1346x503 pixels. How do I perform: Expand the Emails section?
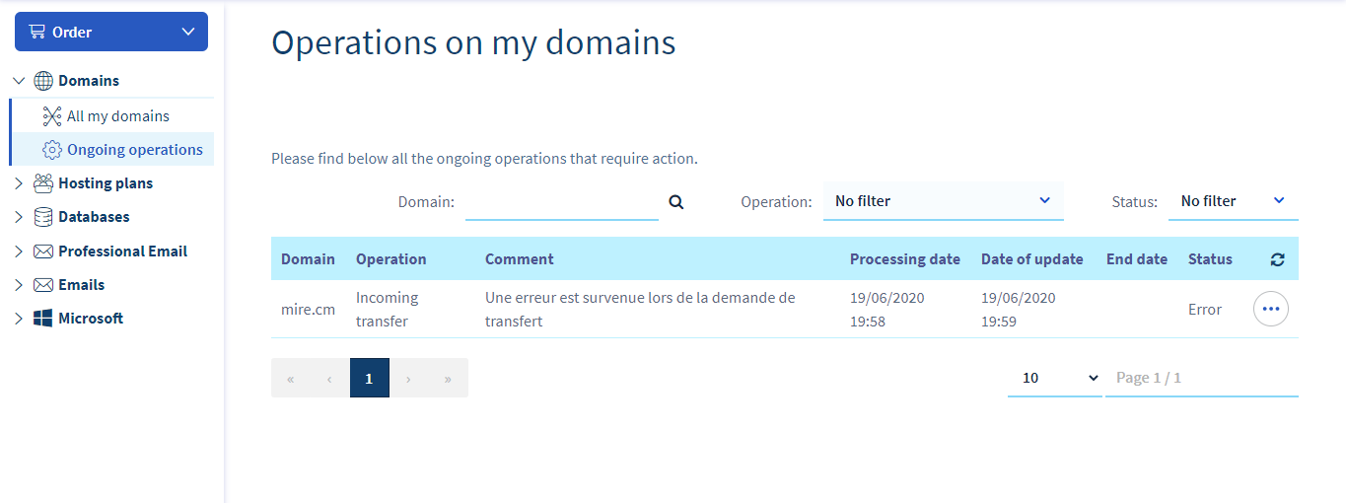click(x=19, y=285)
